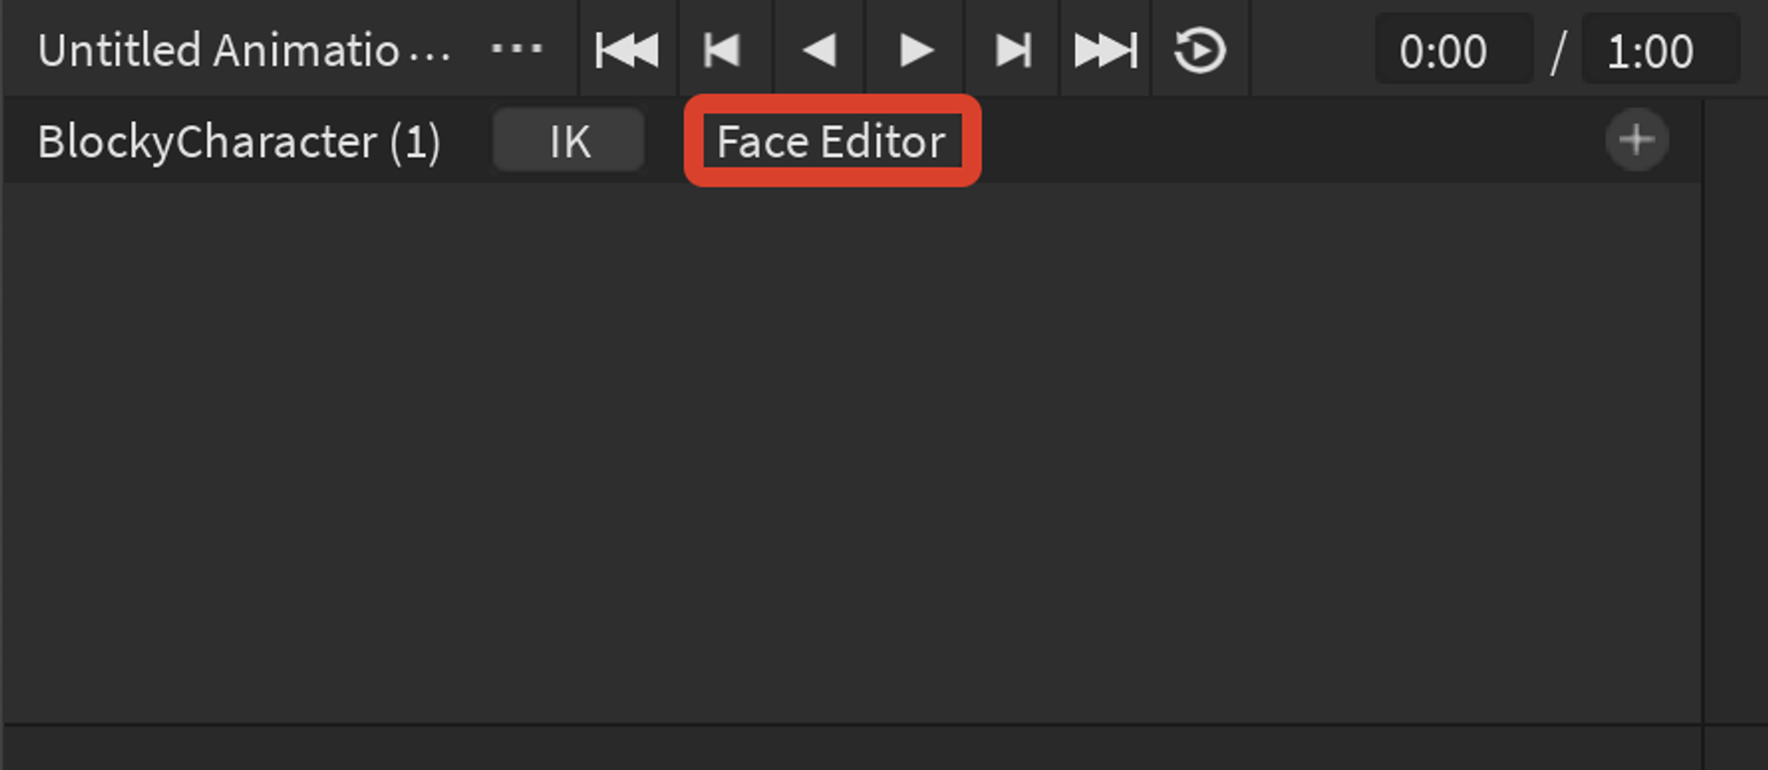Viewport: 1768px width, 770px height.
Task: Click the Untitled Animation name label
Action: click(x=244, y=50)
